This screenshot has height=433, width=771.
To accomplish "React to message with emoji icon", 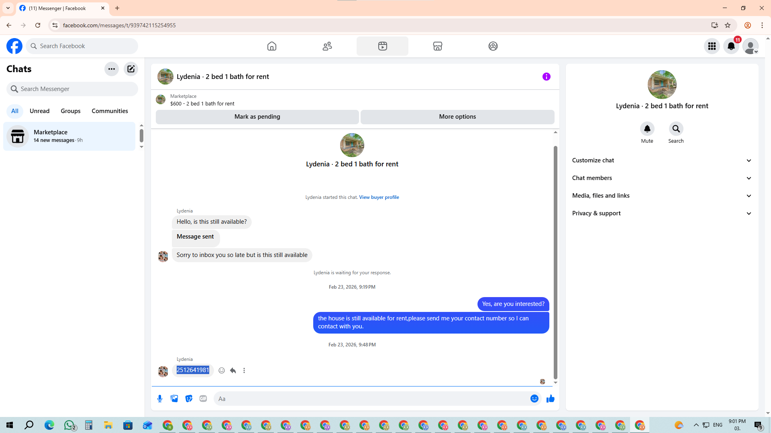I will click(x=222, y=370).
